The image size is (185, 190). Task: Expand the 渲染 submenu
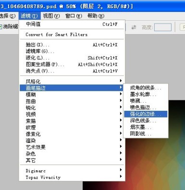(72, 141)
